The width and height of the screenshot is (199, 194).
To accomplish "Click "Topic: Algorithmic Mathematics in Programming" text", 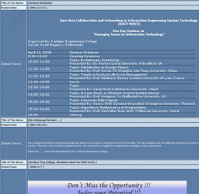I will tap(108, 108).
